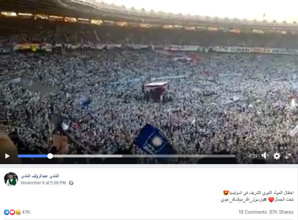This screenshot has height=220, width=298.
Task: Click the video frame to toggle playback
Action: 149,76
